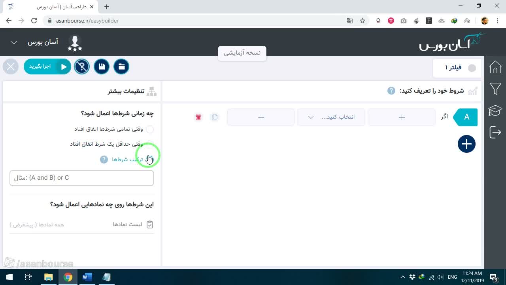Click the open-folder toolbar button

[122, 66]
